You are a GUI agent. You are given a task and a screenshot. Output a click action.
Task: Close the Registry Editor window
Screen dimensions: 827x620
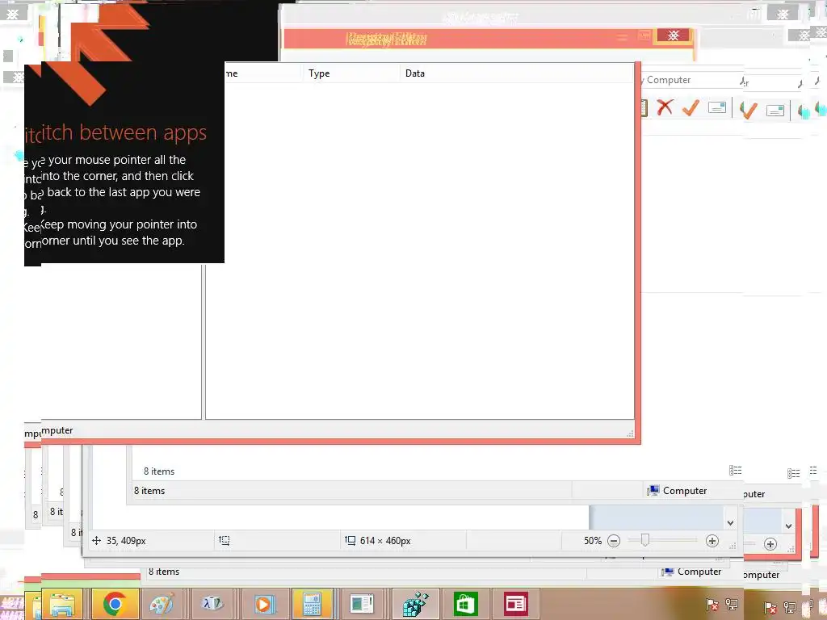coord(673,36)
